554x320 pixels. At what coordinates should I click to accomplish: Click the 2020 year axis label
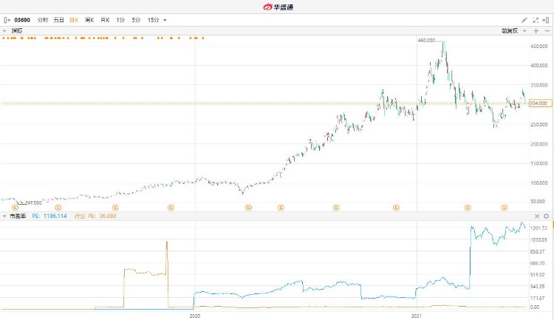[x=195, y=316]
